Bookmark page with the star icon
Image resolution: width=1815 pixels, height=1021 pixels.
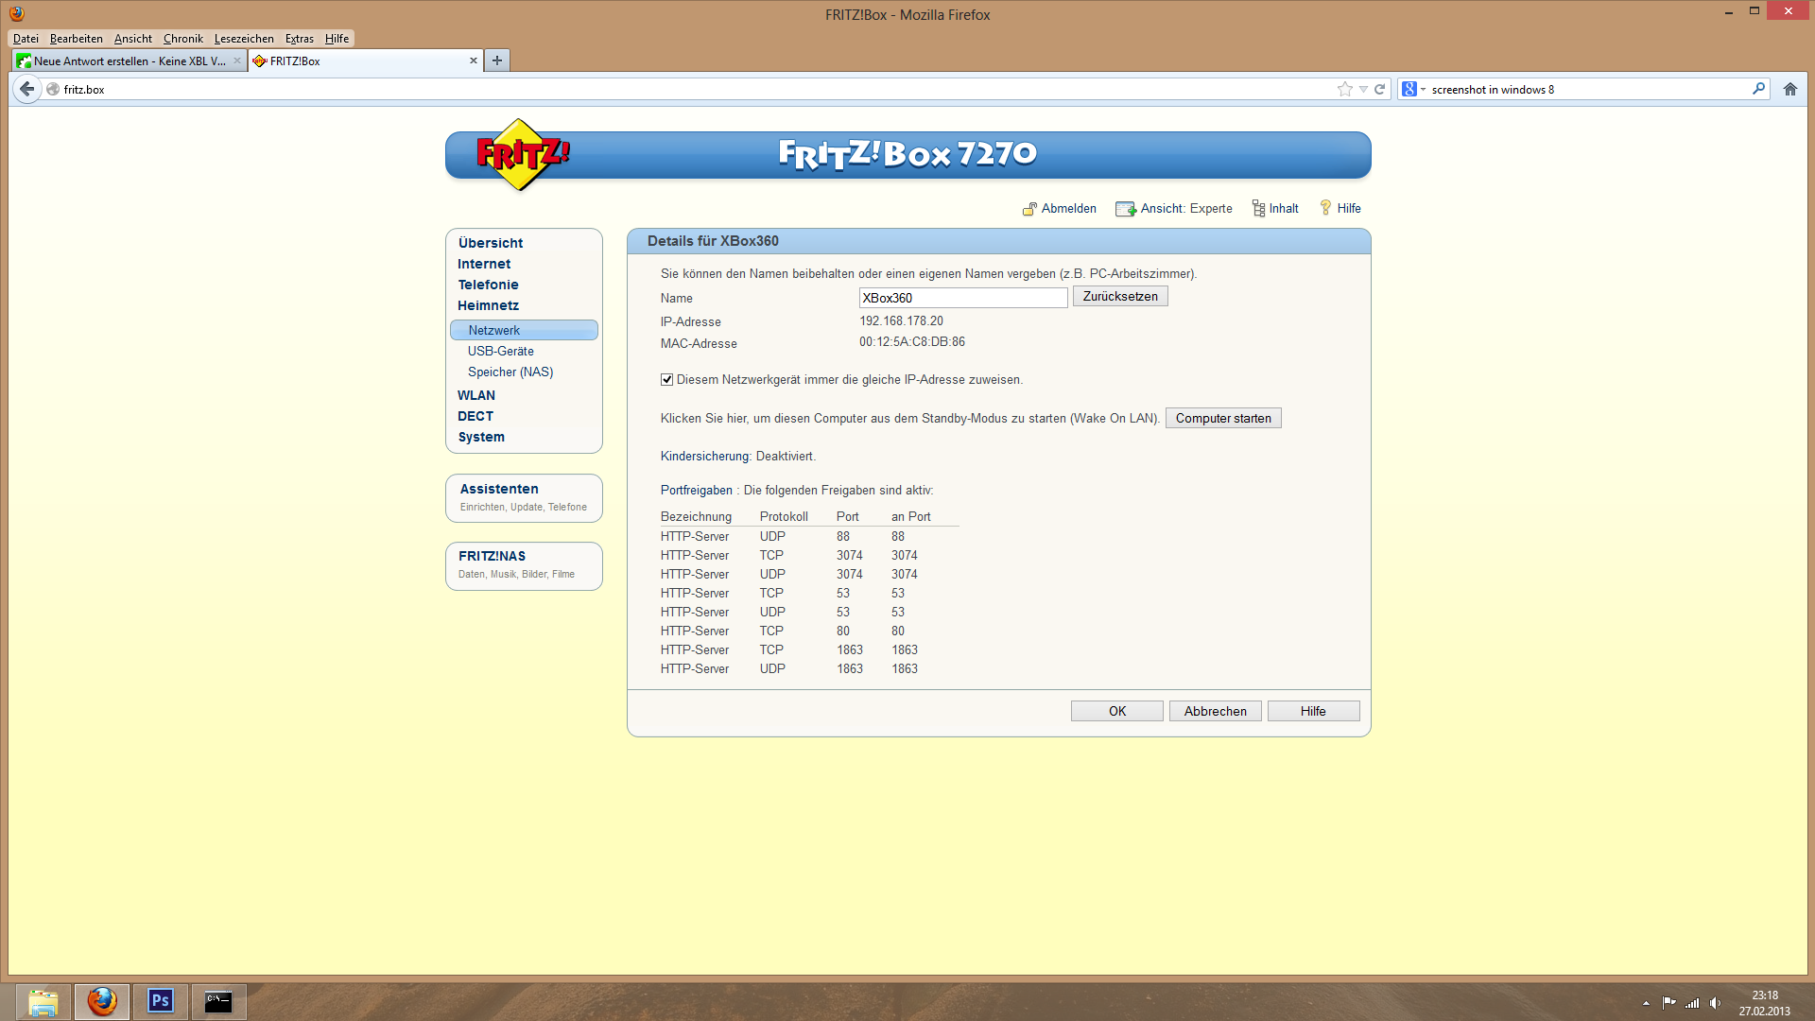(1344, 89)
